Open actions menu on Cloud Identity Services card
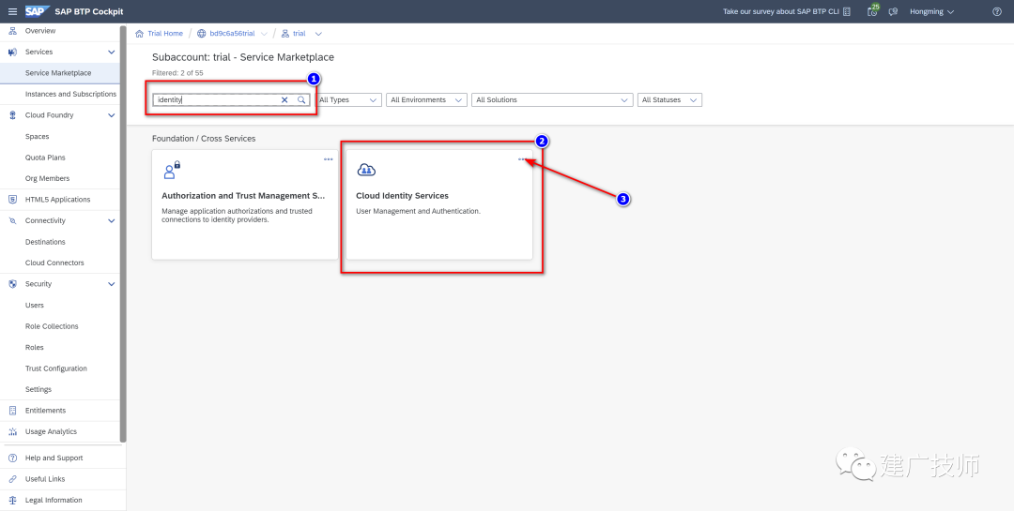 click(523, 158)
